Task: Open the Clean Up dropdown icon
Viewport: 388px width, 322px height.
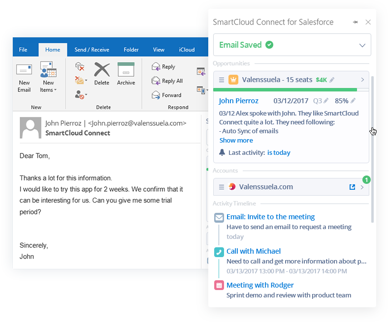Action: point(81,80)
